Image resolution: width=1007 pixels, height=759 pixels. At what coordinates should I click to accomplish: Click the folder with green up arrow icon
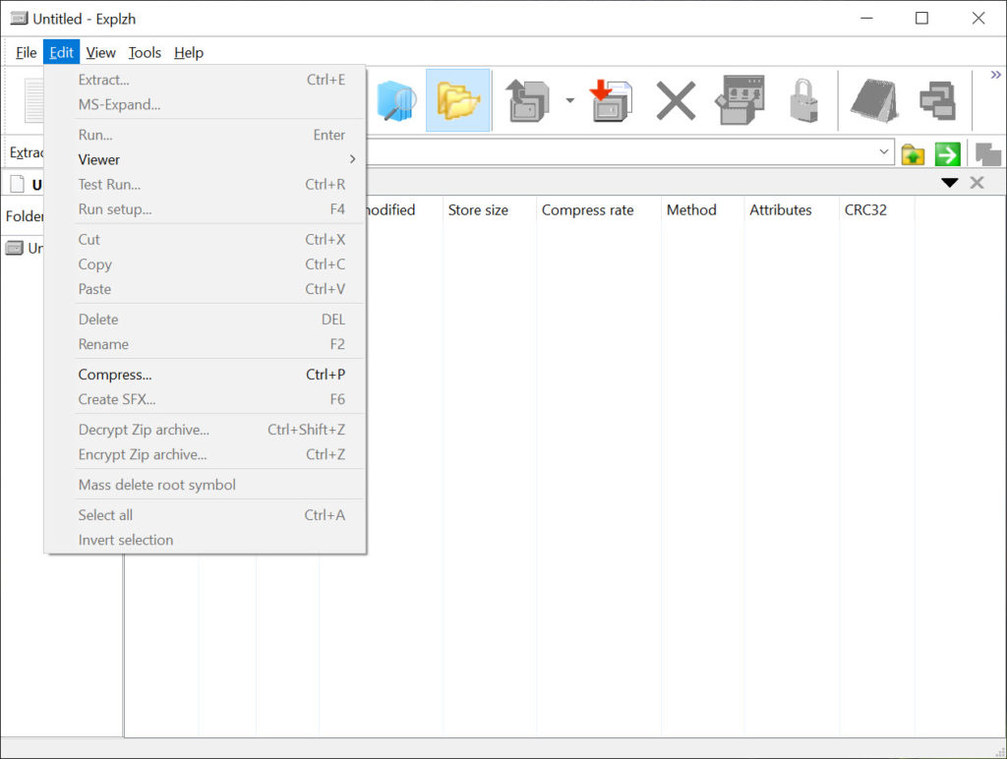(913, 154)
